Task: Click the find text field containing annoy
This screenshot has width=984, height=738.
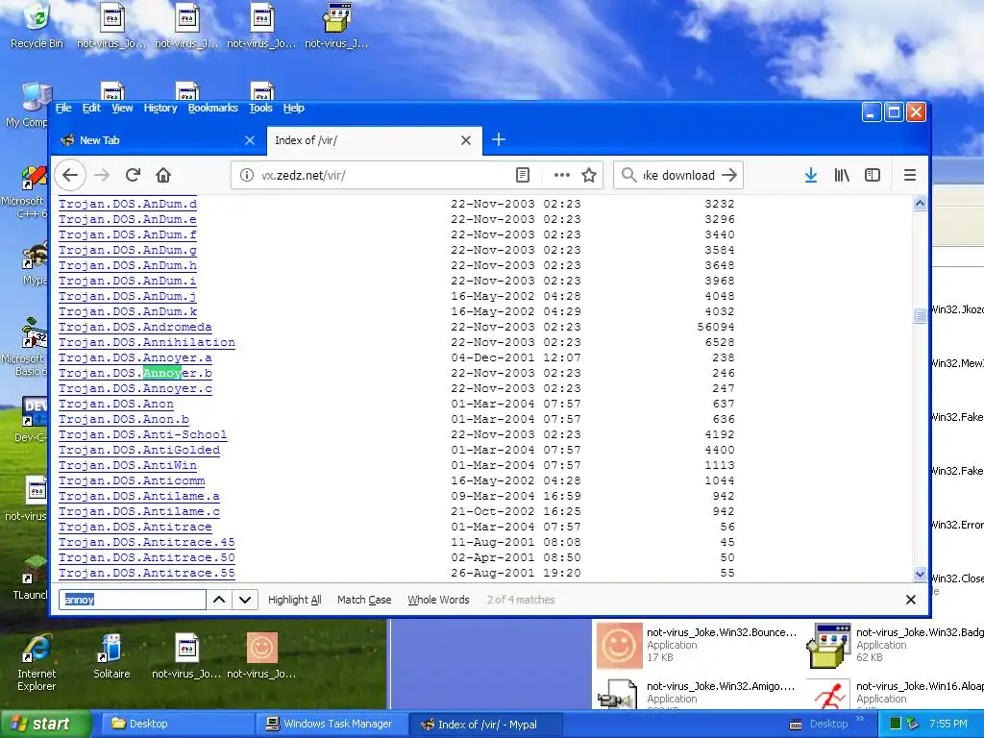Action: pos(133,600)
